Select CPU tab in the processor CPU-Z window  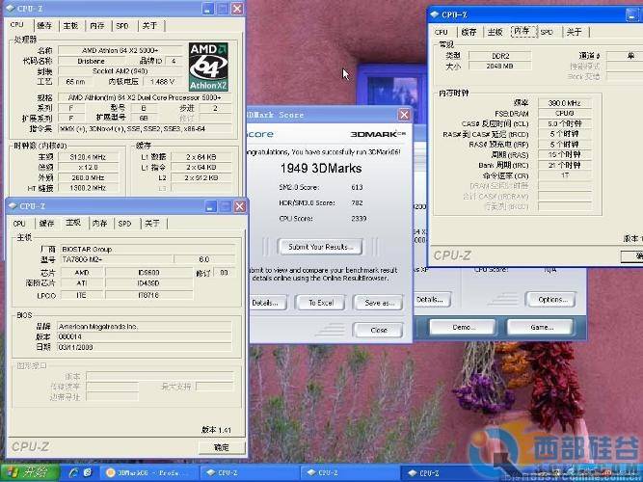click(17, 25)
